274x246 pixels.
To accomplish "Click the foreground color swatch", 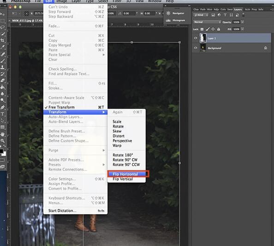I will coord(1,151).
